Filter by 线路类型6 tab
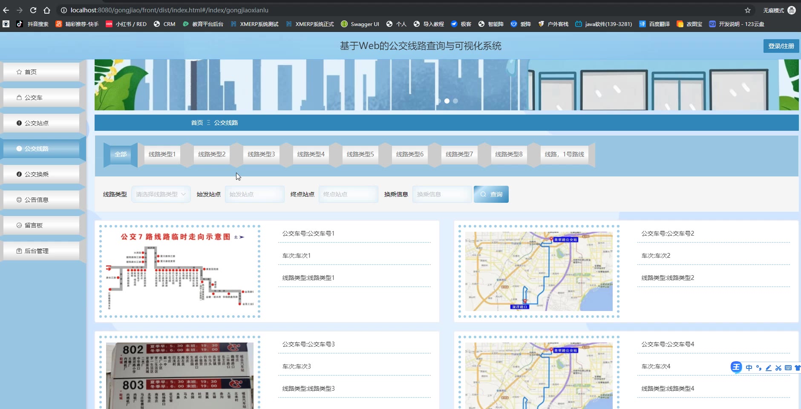 tap(409, 154)
